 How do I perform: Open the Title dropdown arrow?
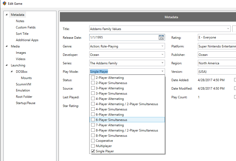coord(228,29)
